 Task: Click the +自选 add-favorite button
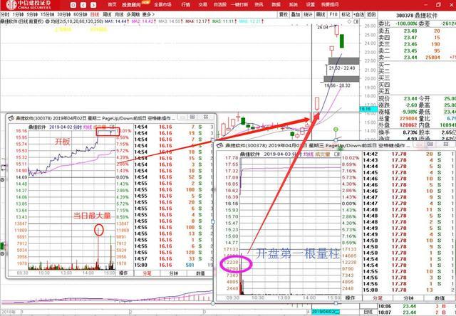point(358,14)
